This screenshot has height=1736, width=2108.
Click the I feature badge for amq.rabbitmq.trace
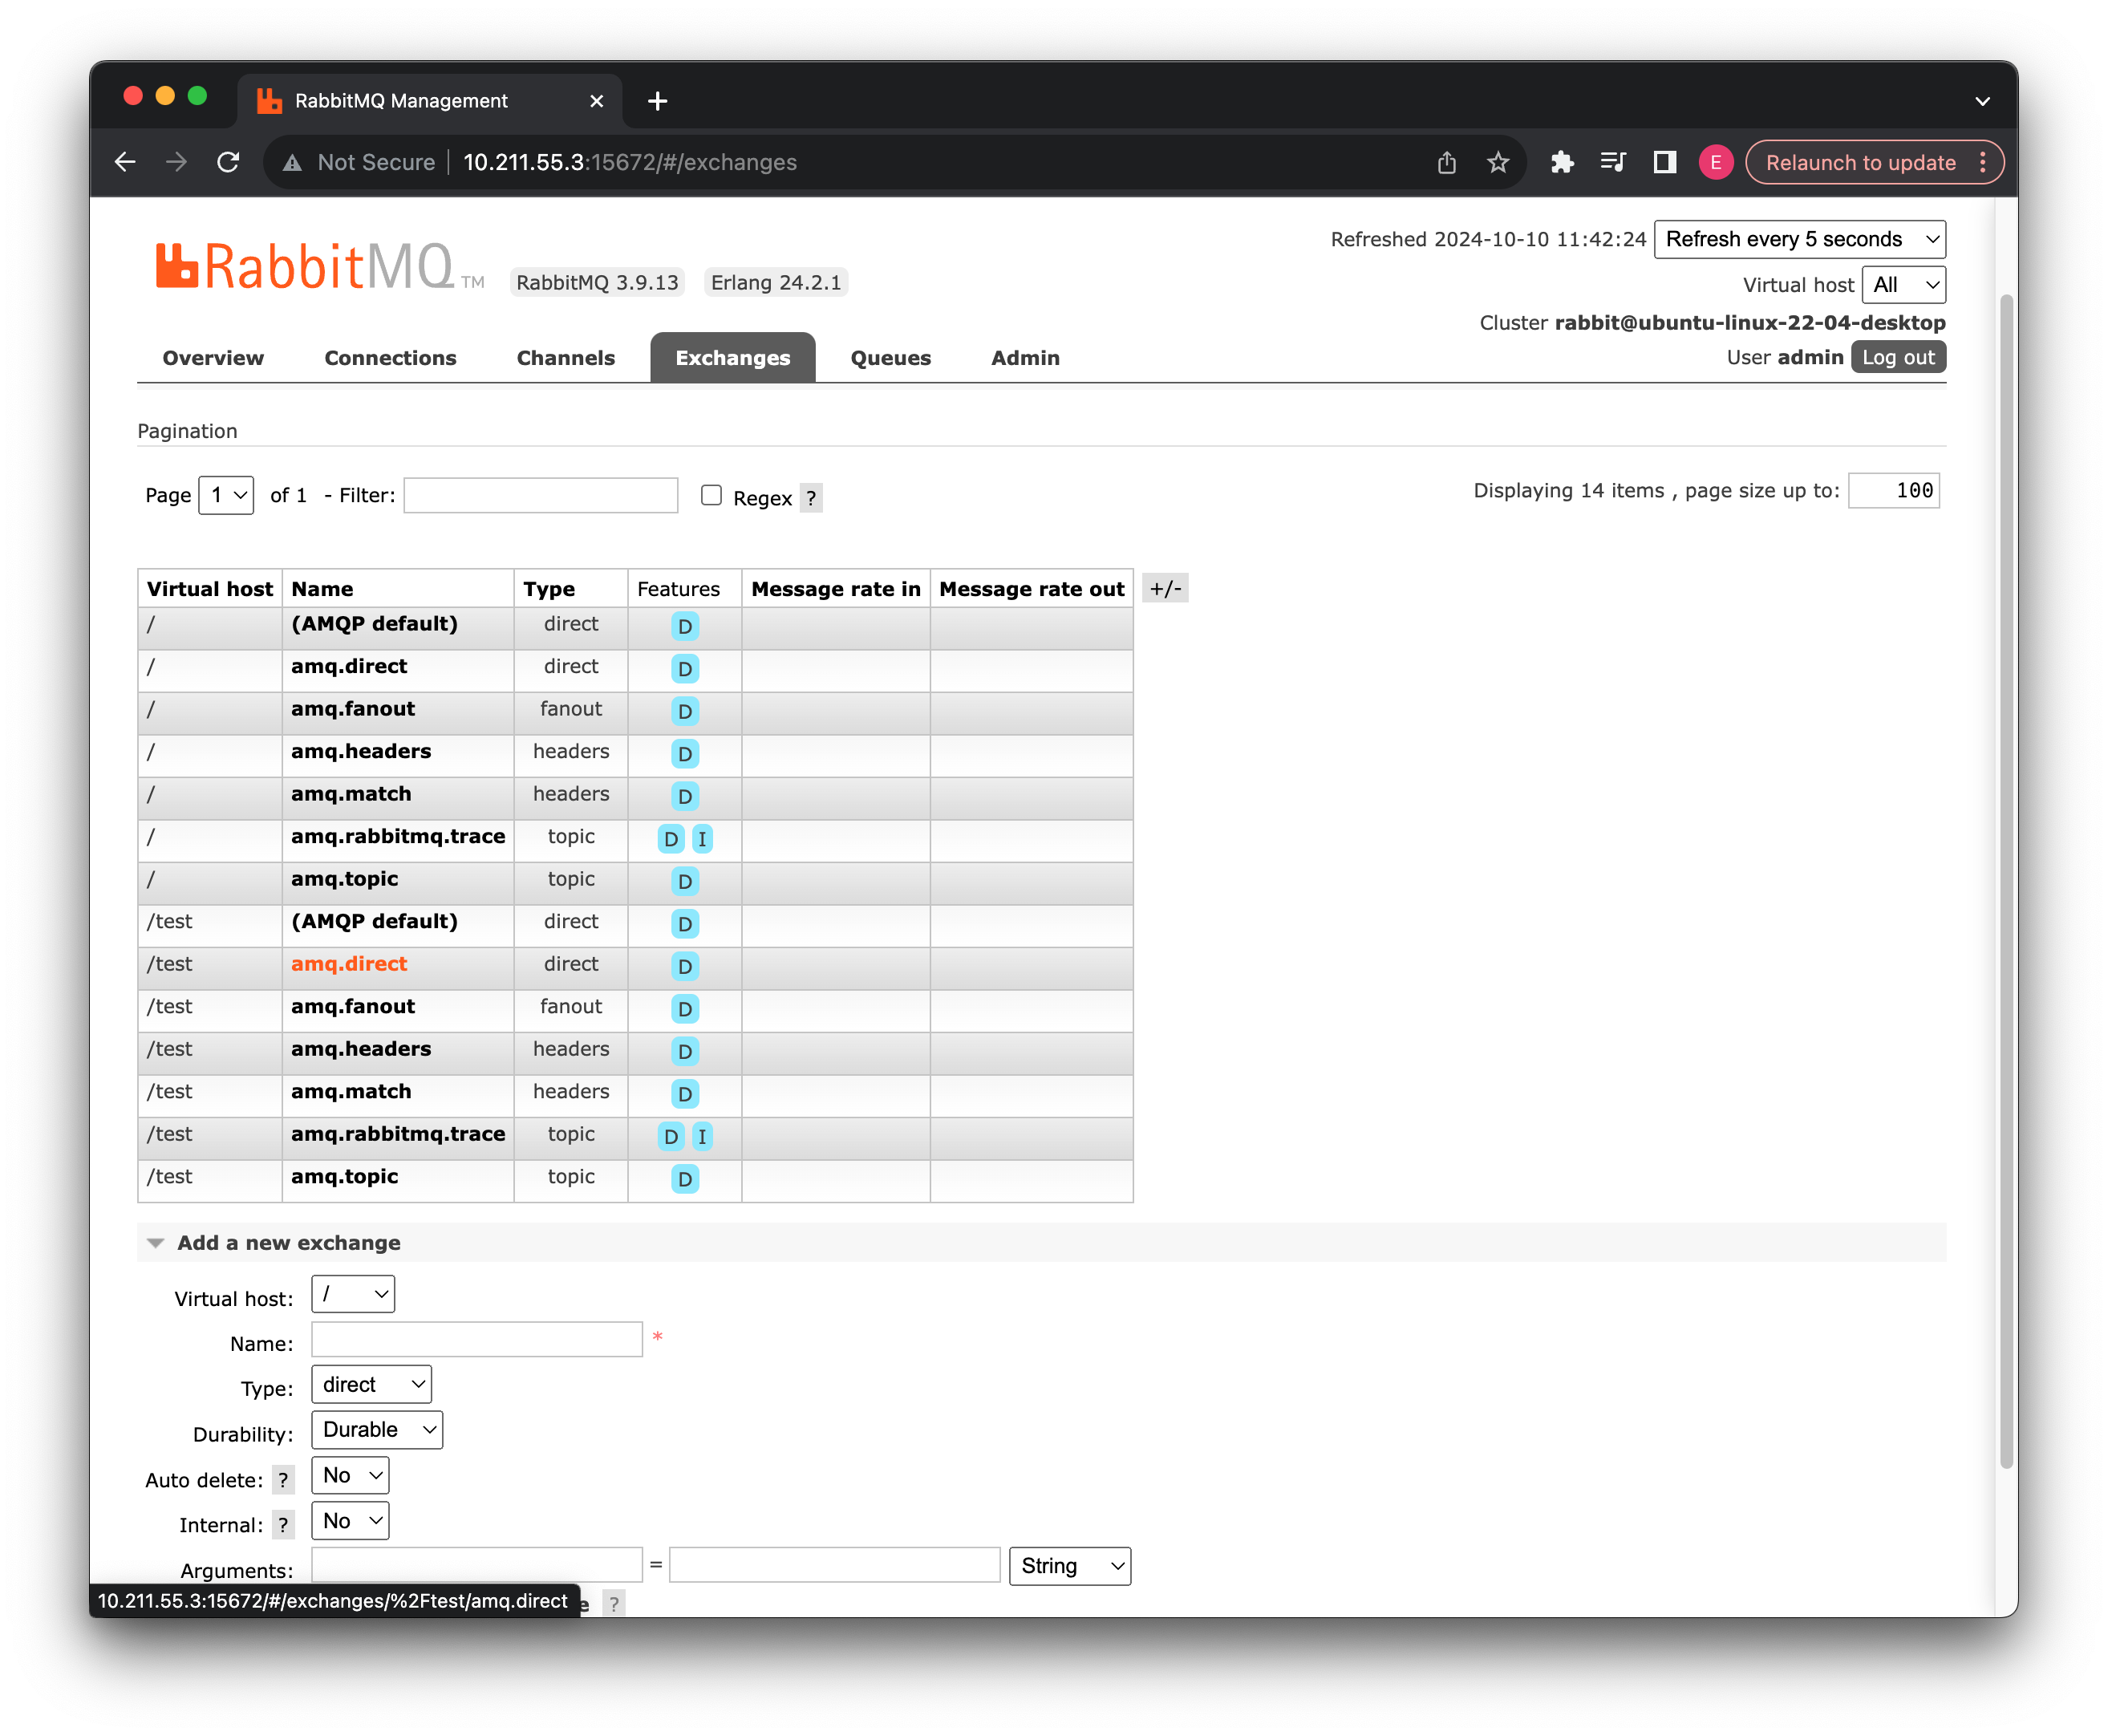pos(702,839)
